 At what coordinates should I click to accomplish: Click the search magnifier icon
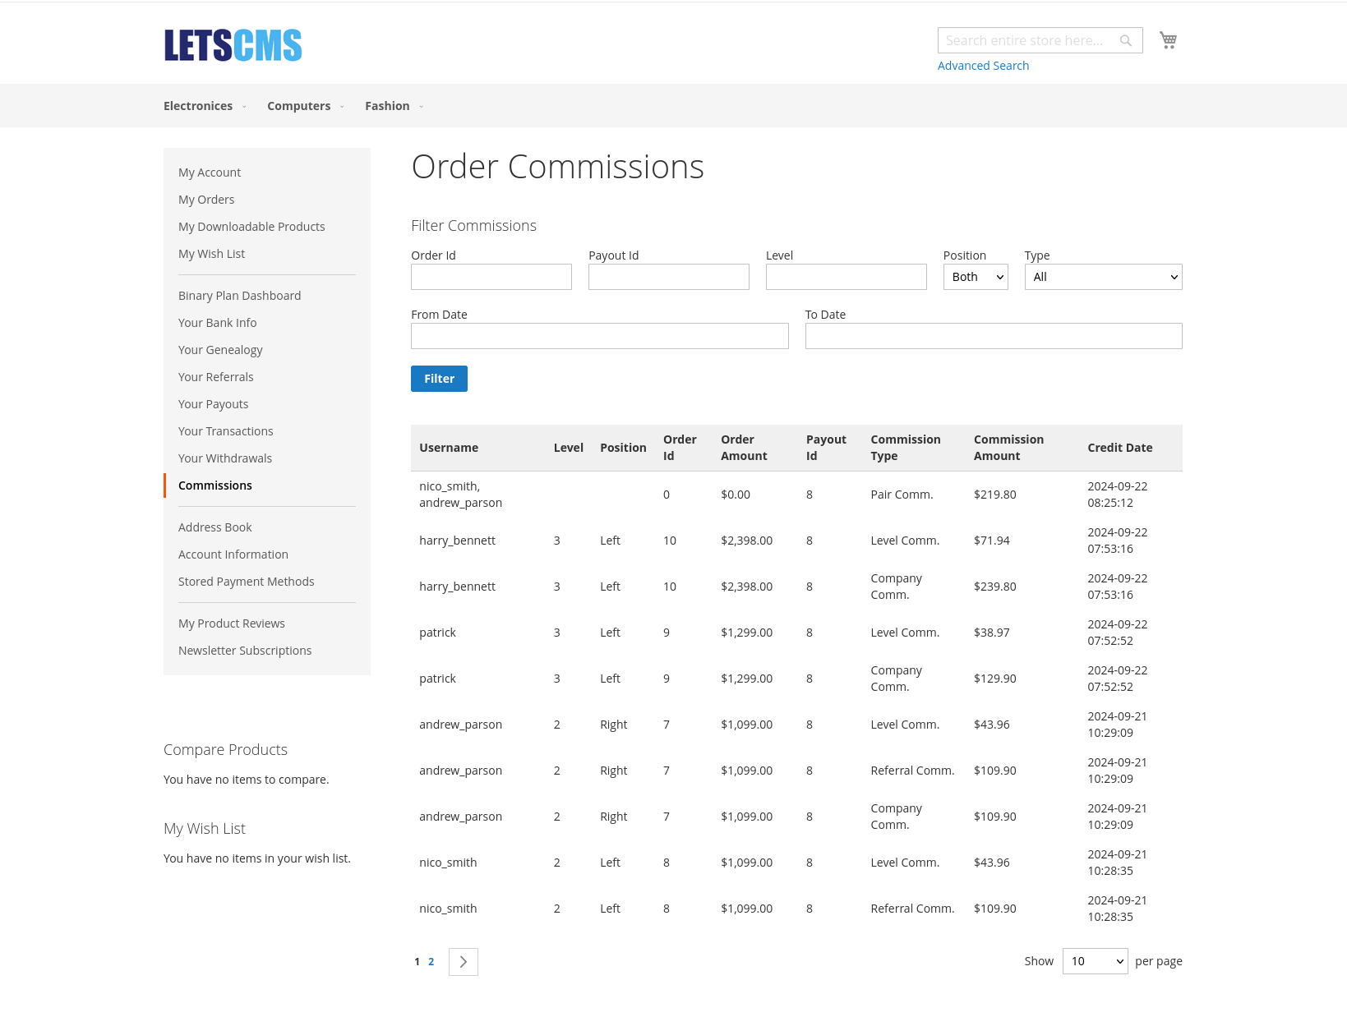(1125, 39)
